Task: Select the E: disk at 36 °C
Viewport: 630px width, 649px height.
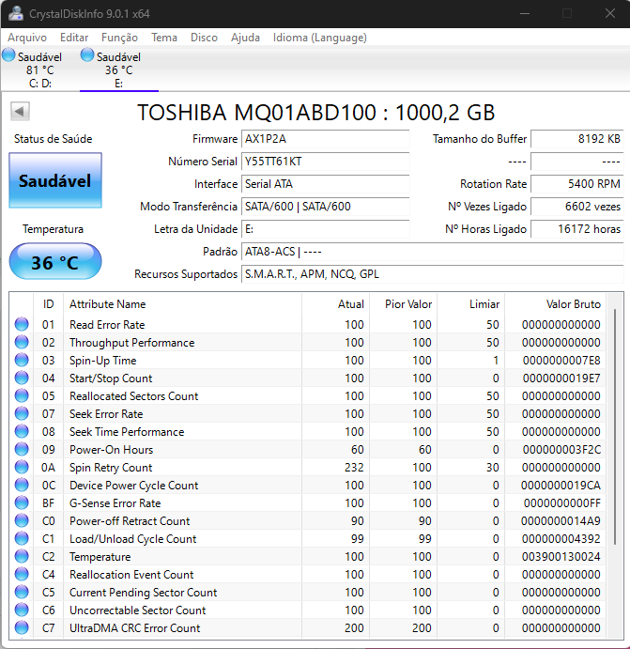Action: click(118, 70)
